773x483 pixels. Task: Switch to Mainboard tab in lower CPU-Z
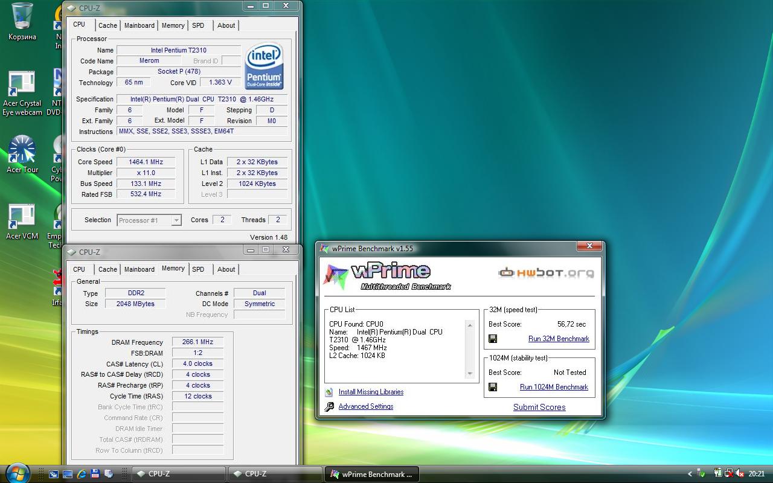click(140, 269)
